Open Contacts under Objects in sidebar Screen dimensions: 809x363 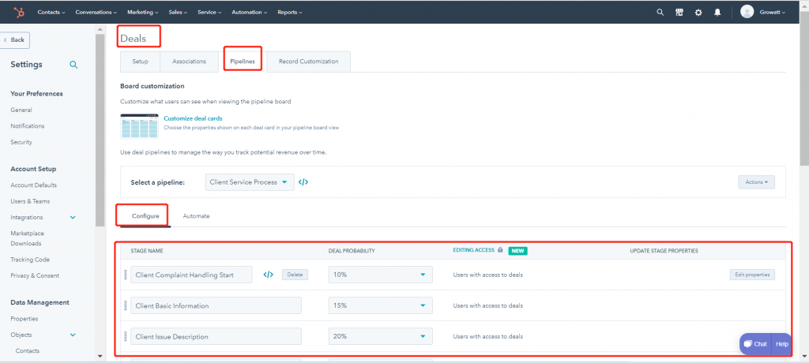tap(28, 350)
